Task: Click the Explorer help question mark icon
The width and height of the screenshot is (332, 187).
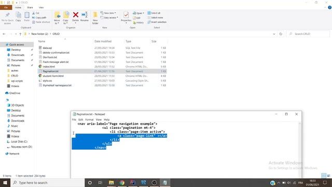Action: point(329,7)
